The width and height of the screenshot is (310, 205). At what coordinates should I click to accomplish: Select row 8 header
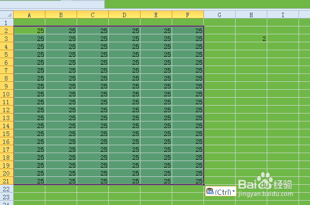[x=7, y=78]
